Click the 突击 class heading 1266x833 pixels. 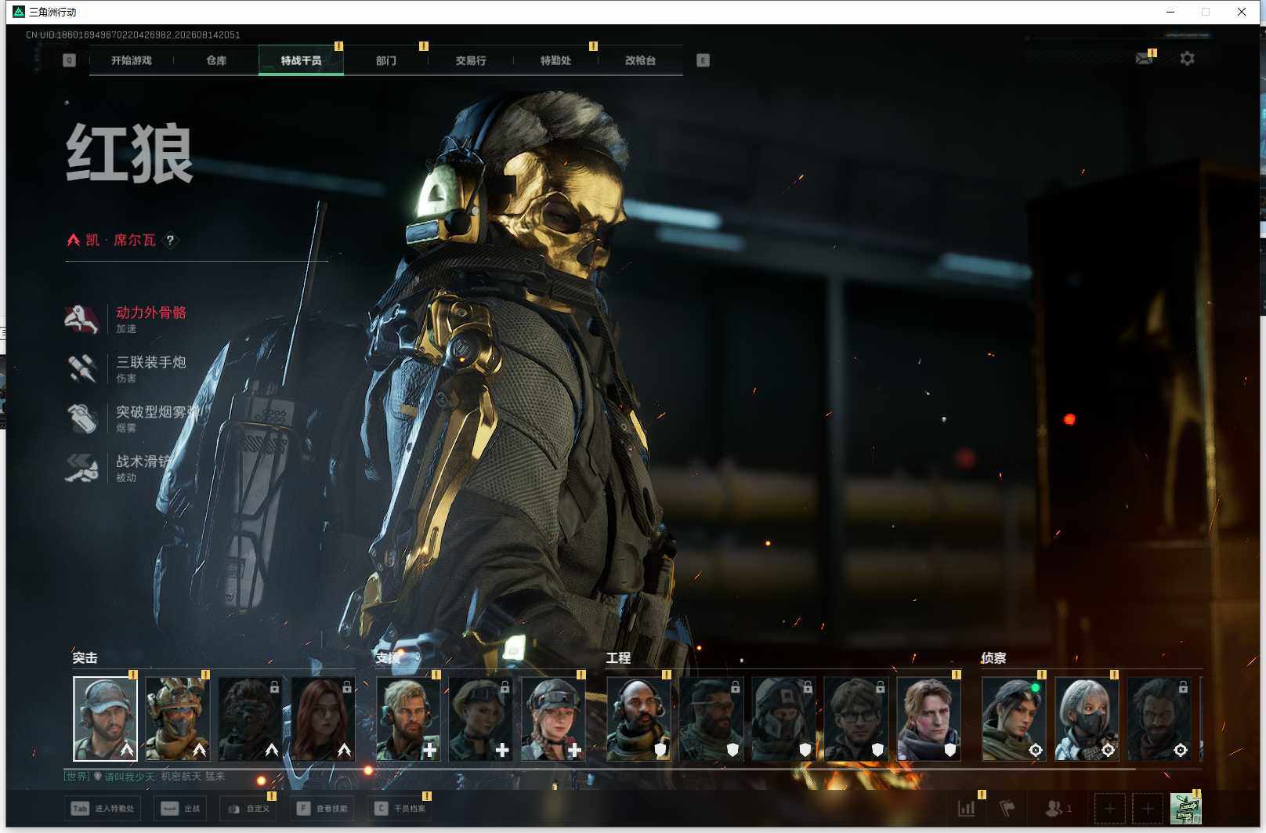point(85,658)
